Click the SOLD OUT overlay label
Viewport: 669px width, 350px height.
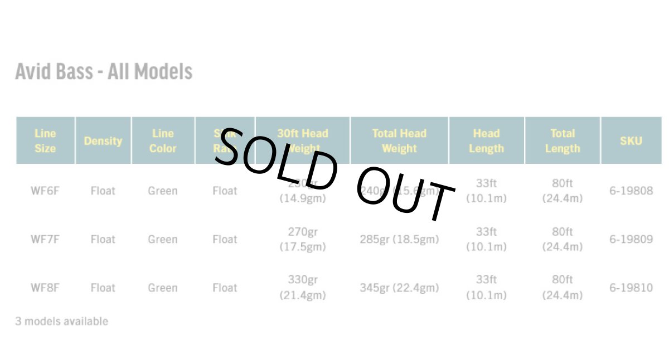click(334, 173)
